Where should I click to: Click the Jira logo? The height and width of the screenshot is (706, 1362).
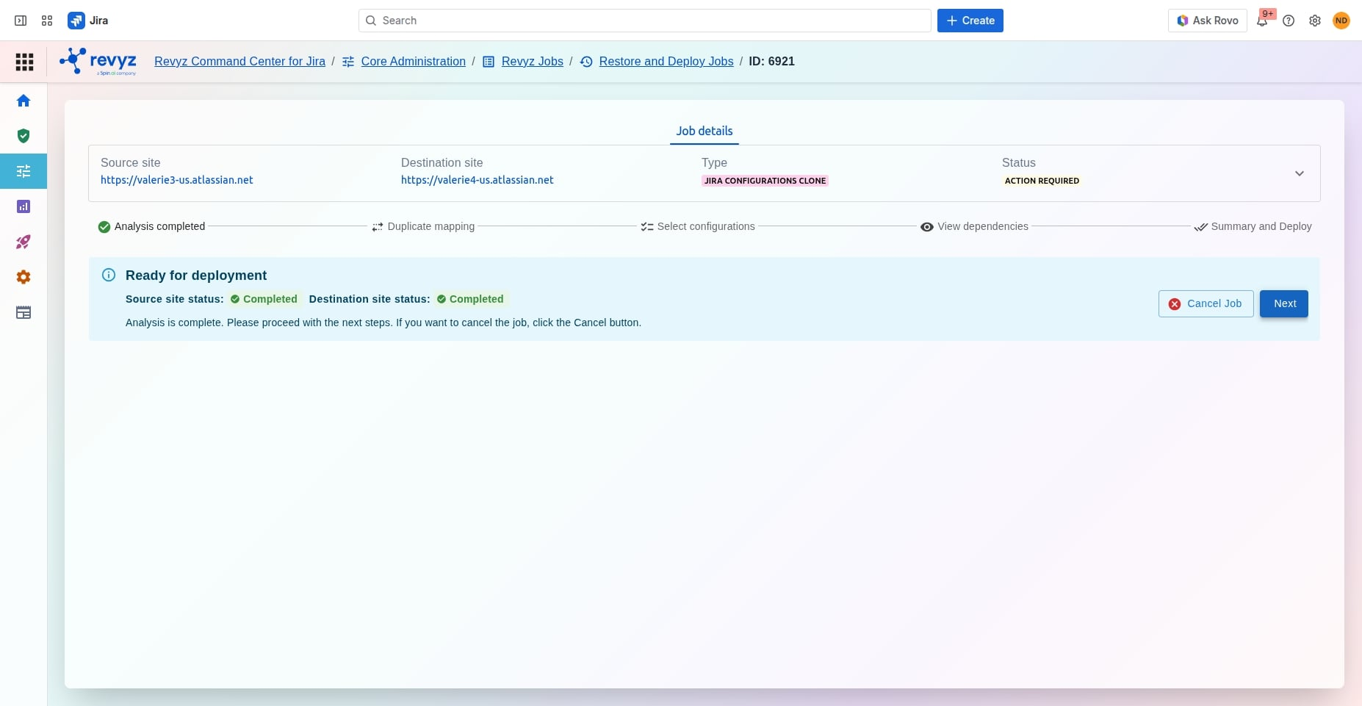[88, 21]
